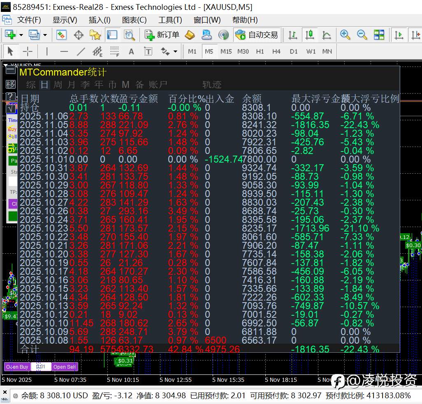Toggle the √ checkmark button
Viewport: 422px width, 404px height.
click(x=11, y=108)
